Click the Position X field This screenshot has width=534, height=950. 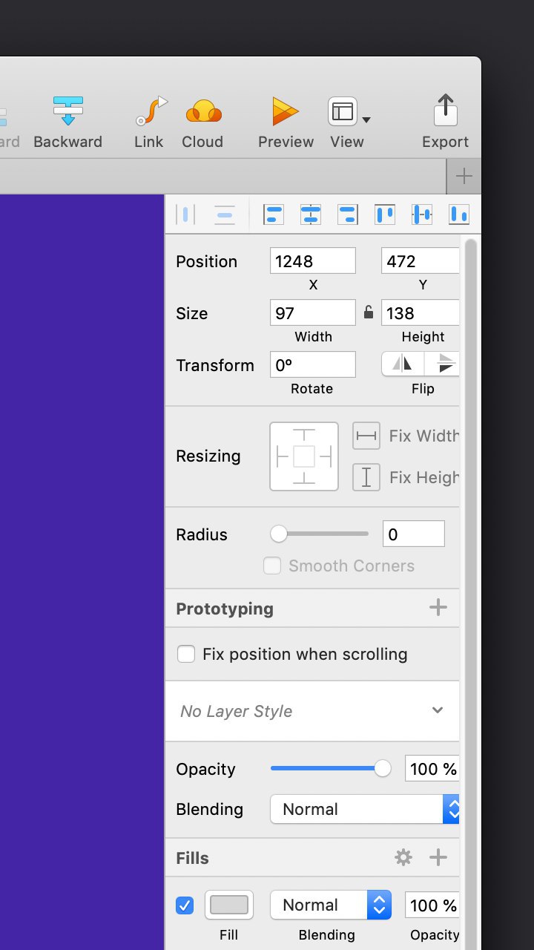313,261
